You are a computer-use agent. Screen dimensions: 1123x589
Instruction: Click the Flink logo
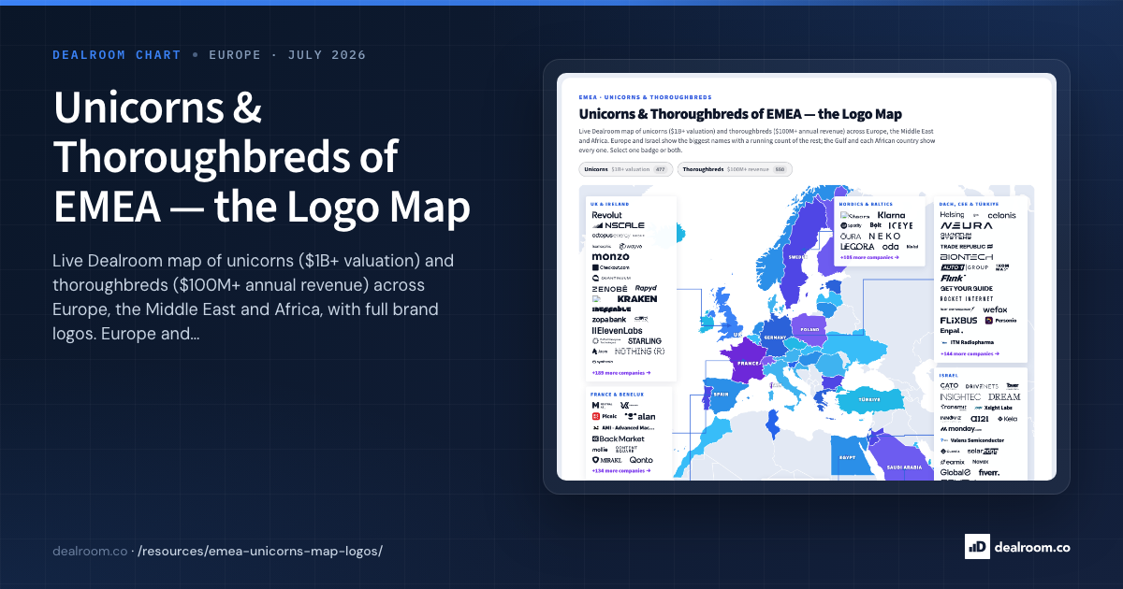[x=953, y=278]
